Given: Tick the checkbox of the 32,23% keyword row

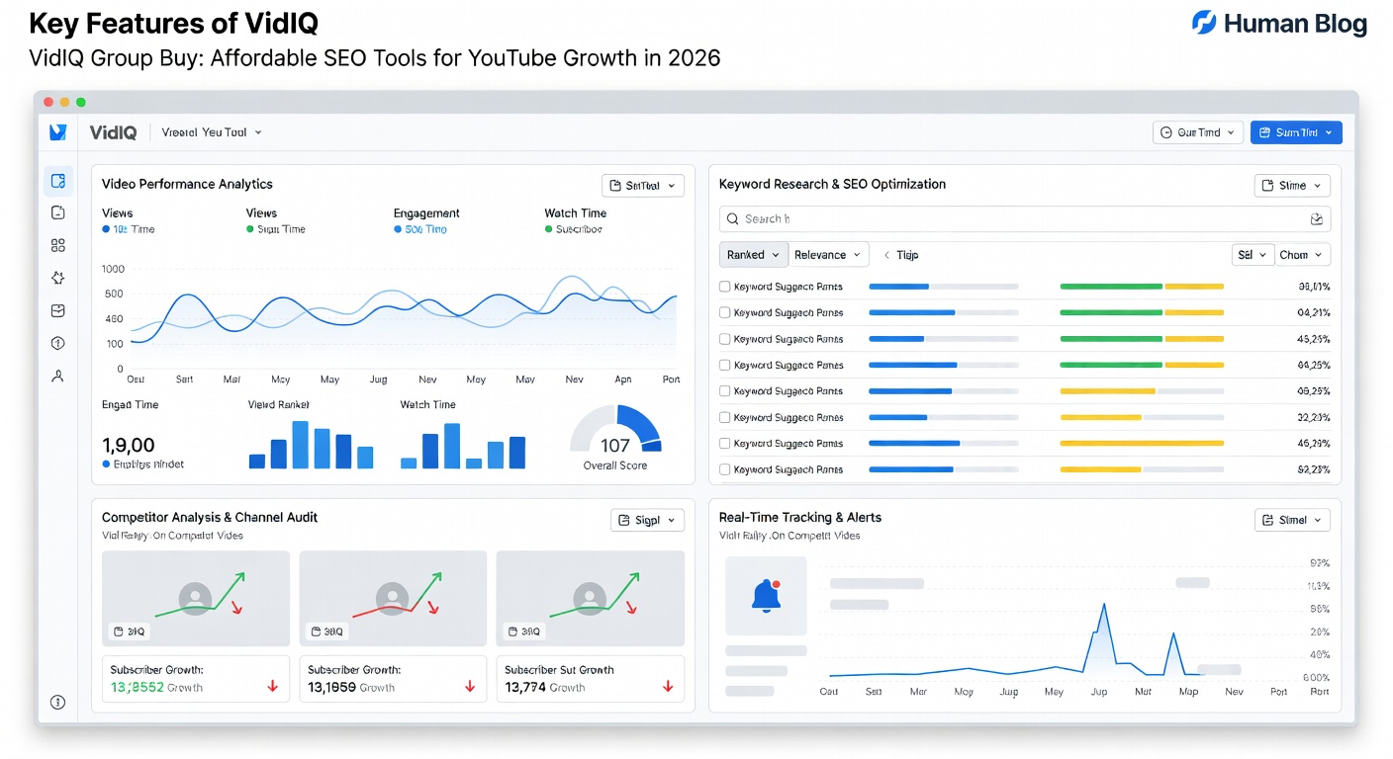Looking at the screenshot, I should point(725,417).
